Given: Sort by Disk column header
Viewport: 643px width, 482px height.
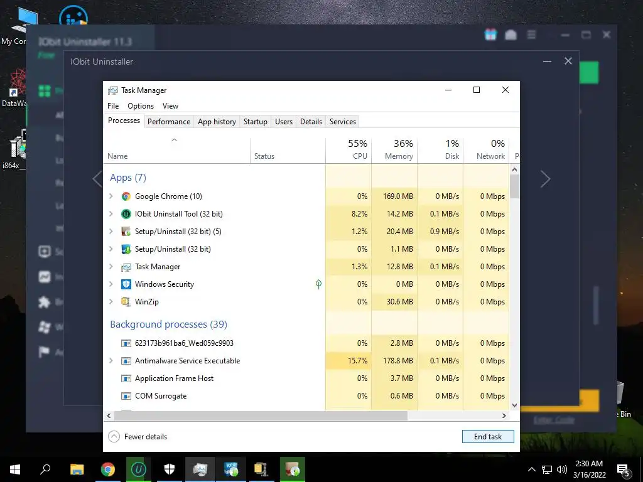Looking at the screenshot, I should pyautogui.click(x=440, y=150).
